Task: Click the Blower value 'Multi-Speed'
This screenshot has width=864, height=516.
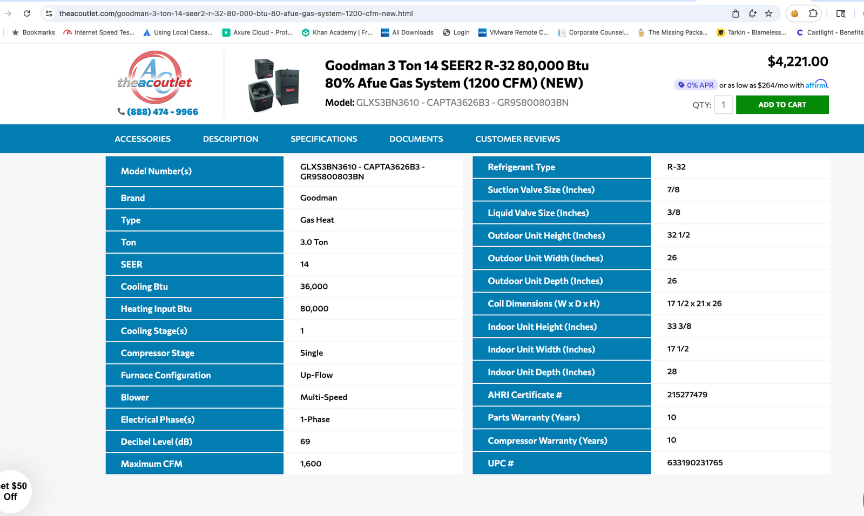Action: (324, 397)
